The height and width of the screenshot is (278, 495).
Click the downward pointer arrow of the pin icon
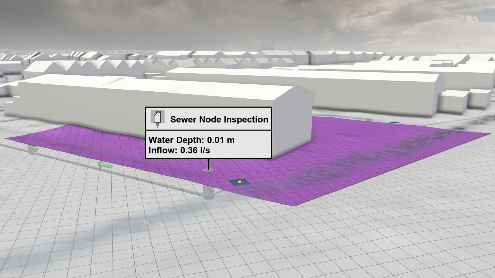click(158, 126)
